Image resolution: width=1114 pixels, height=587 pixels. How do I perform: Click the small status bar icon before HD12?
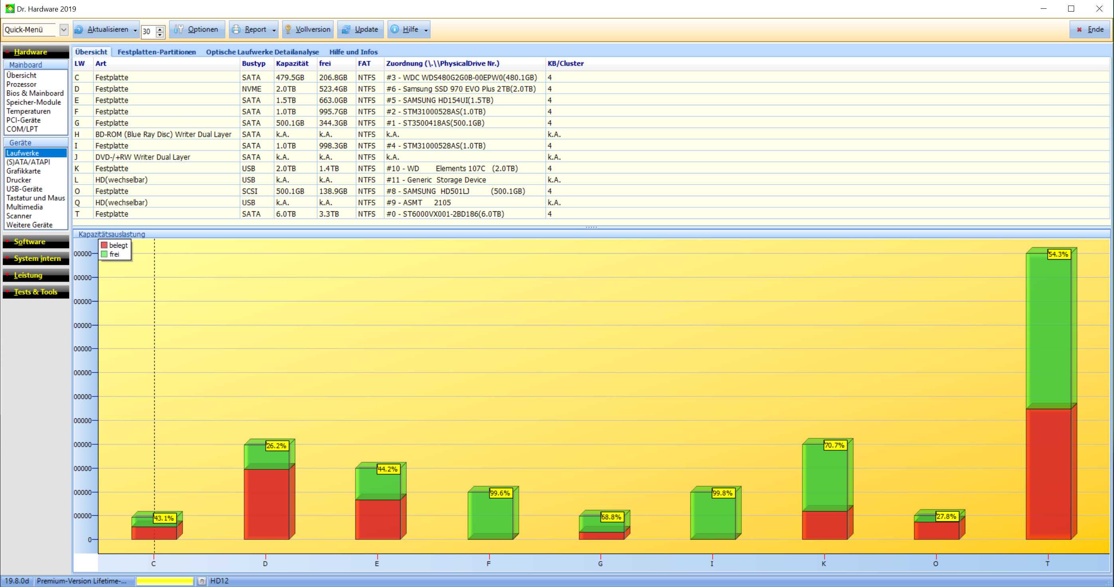[201, 581]
